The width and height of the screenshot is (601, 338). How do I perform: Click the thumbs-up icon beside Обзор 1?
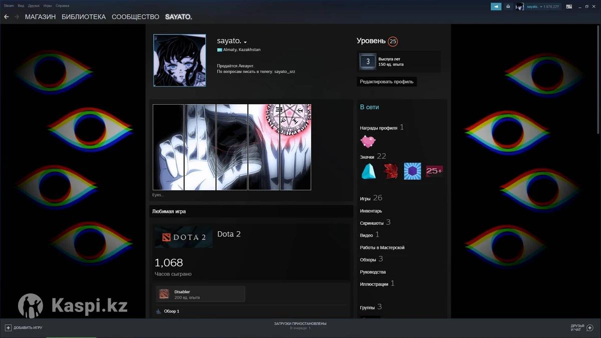pos(159,311)
